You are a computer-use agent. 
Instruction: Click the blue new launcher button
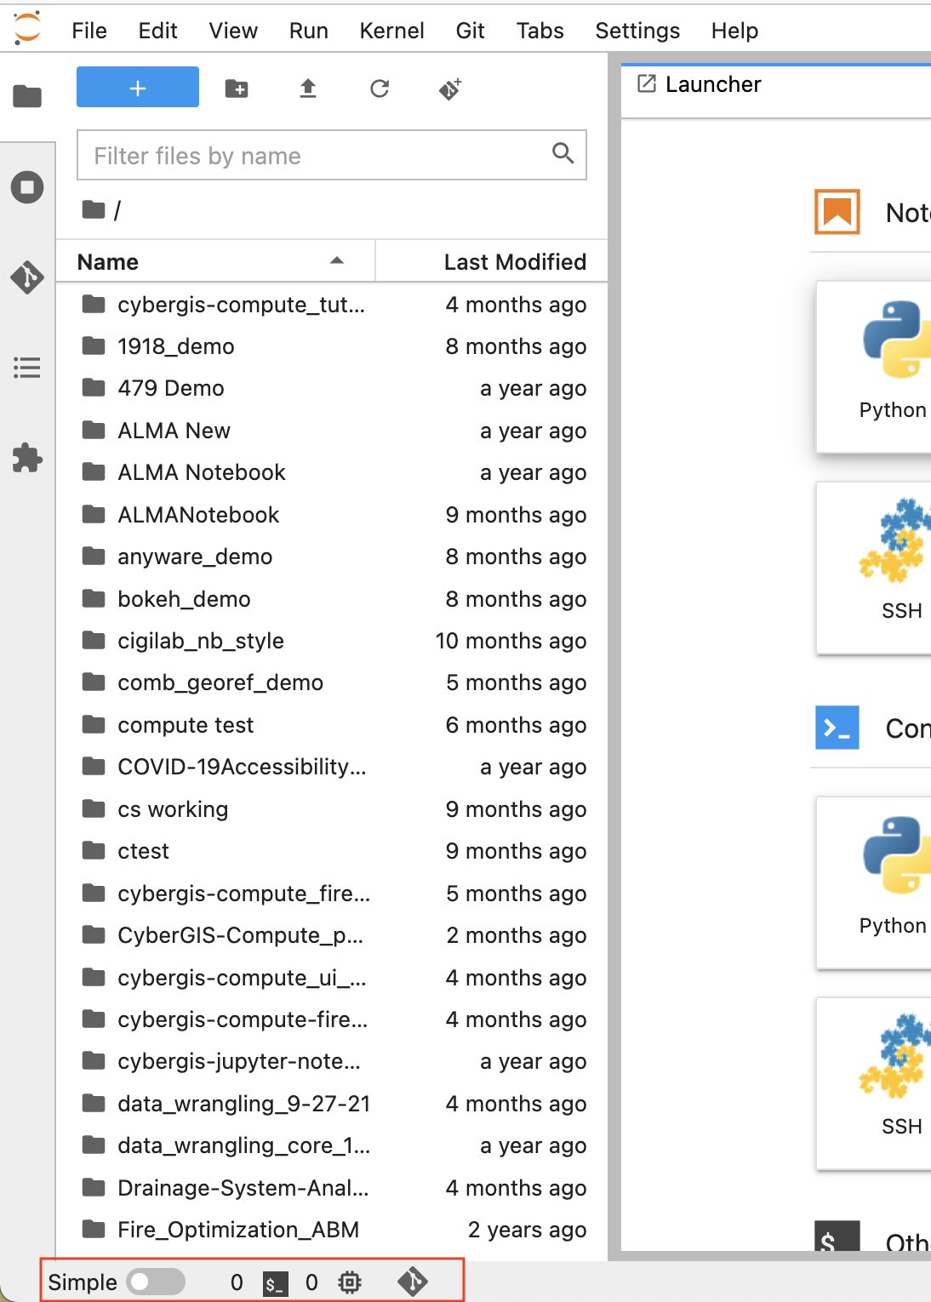coord(137,86)
